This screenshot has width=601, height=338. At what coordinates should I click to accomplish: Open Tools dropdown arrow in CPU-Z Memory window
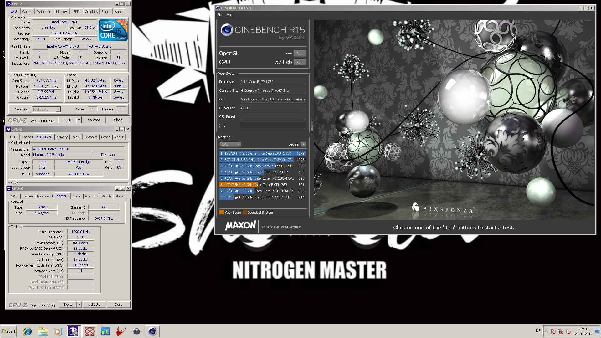[x=79, y=305]
